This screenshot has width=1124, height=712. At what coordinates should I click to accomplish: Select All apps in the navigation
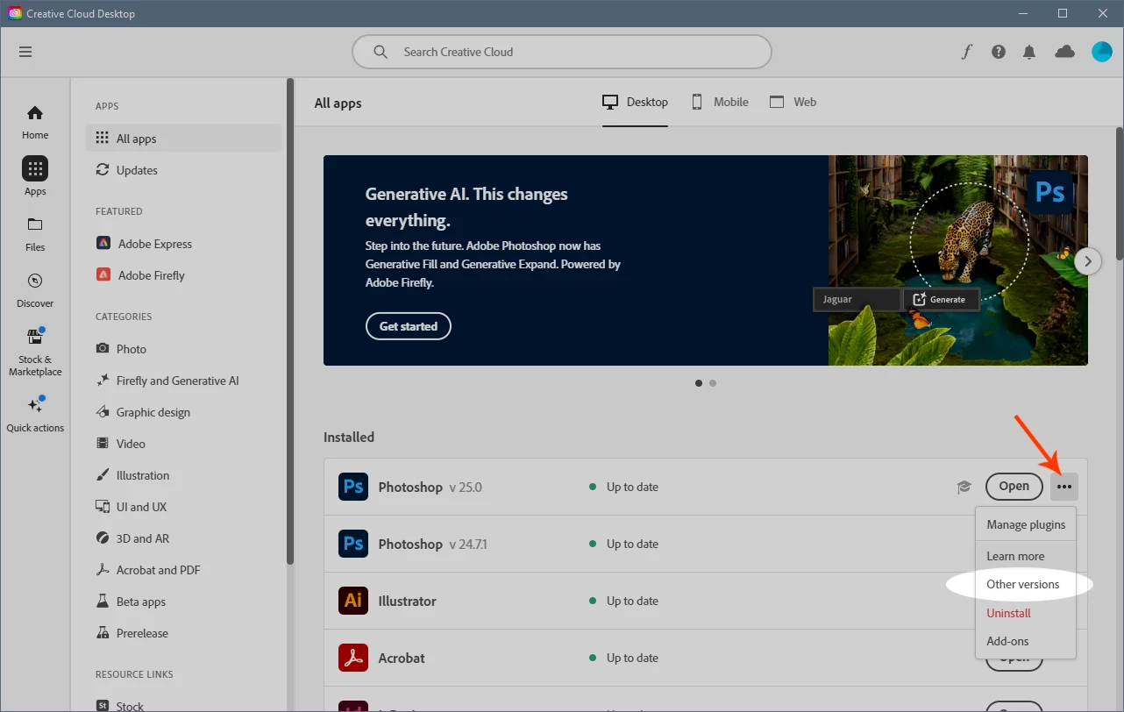point(183,139)
